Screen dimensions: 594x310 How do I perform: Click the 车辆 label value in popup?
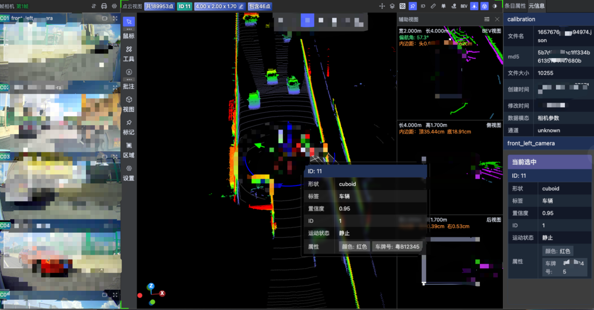pos(345,197)
